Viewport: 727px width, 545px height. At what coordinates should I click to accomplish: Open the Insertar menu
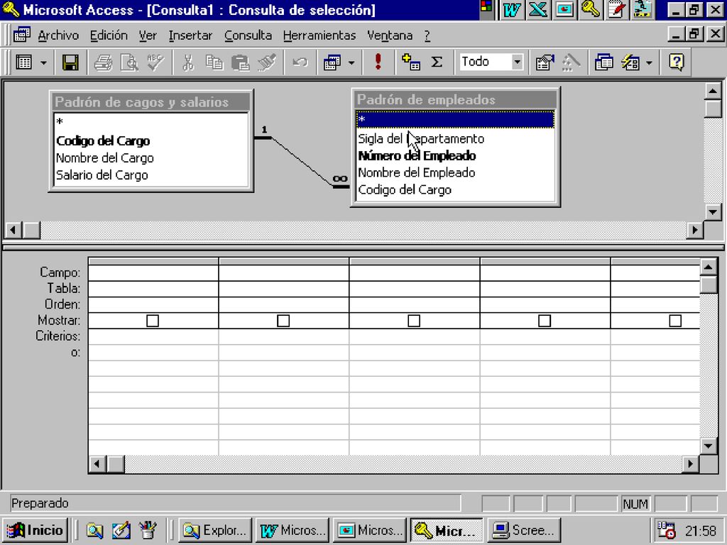[x=190, y=35]
